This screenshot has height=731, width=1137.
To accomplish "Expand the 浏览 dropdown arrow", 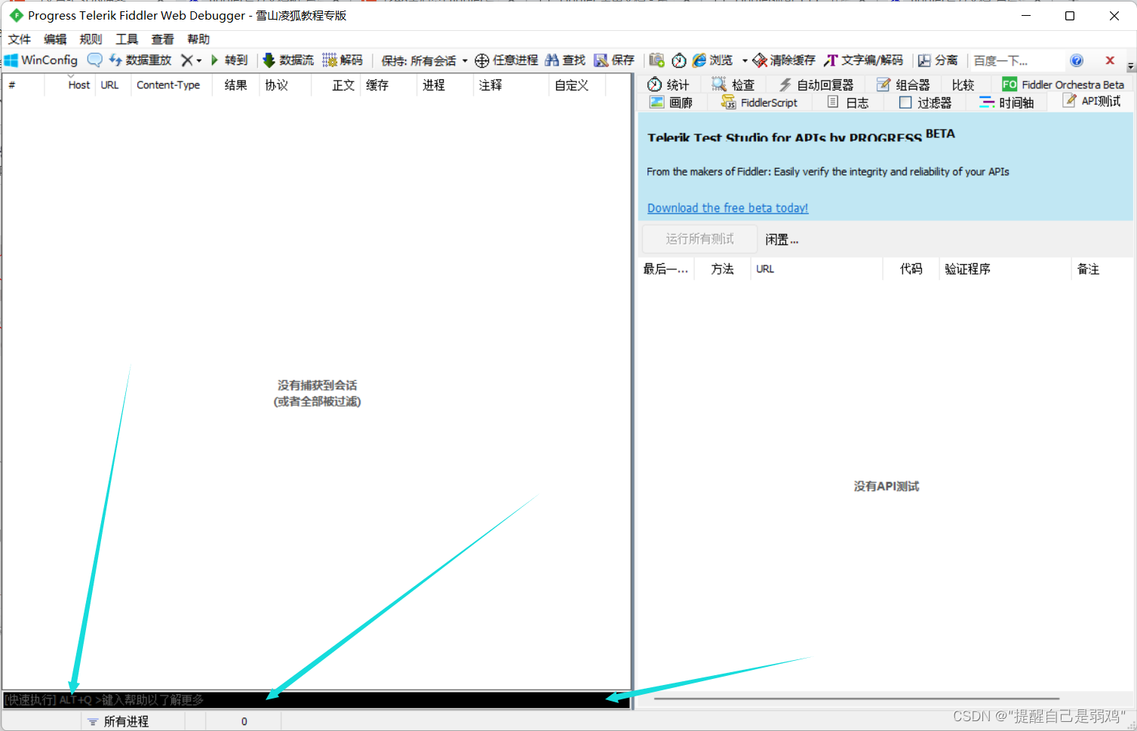I will pos(745,61).
